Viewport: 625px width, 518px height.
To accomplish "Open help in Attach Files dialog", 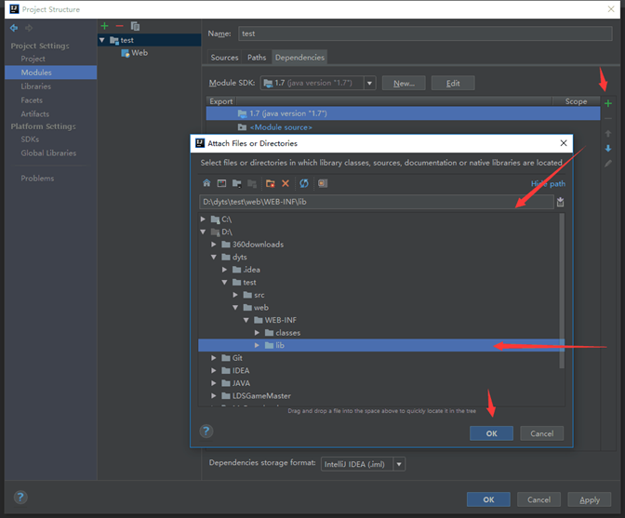I will (206, 432).
